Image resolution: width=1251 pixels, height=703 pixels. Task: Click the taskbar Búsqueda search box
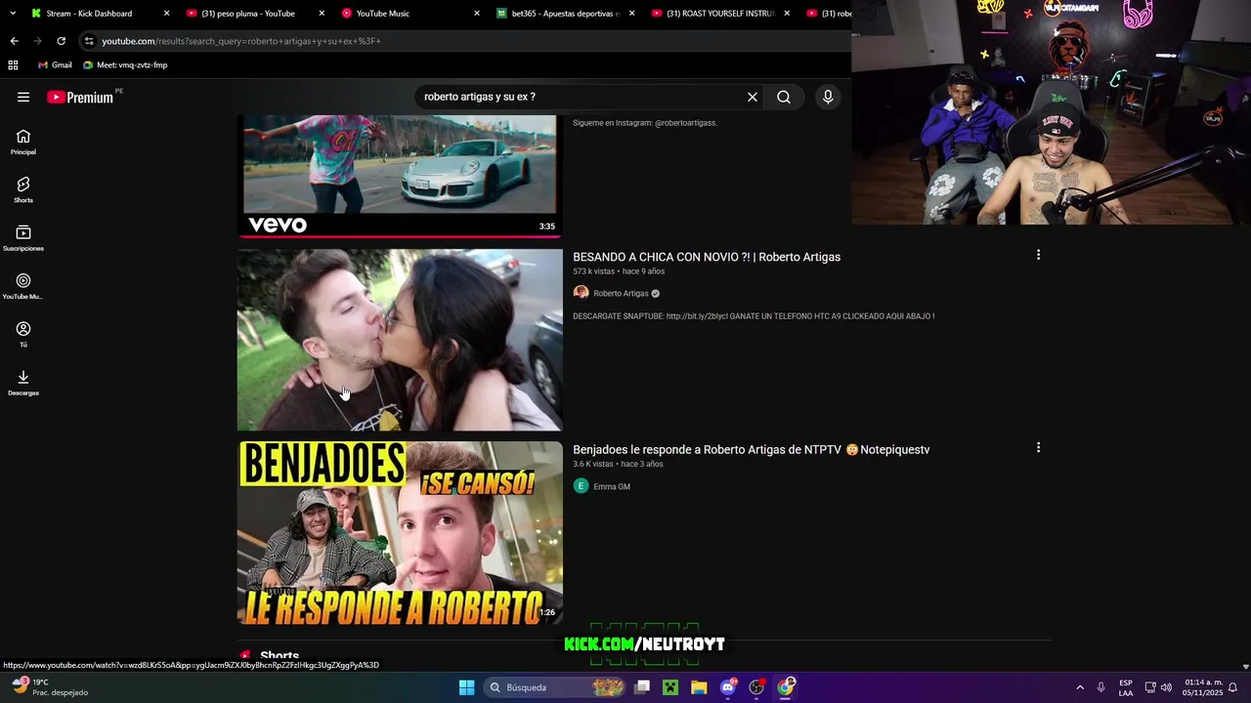tap(555, 687)
